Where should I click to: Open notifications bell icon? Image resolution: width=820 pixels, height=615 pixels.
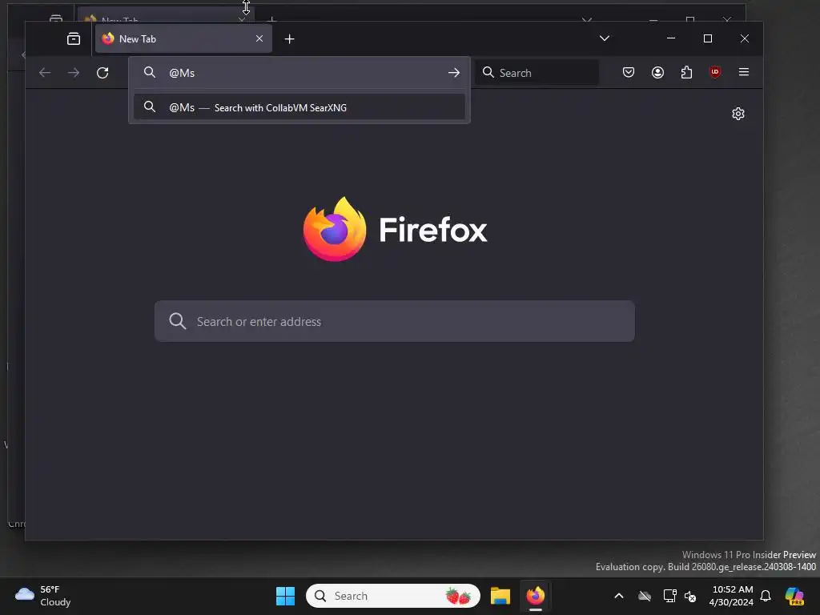pyautogui.click(x=766, y=596)
